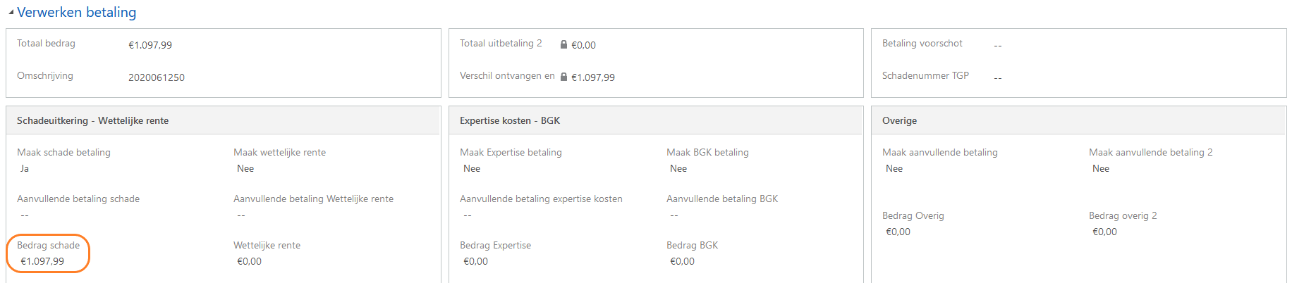Click lock icon beside Totaal uitbetaling 2
This screenshot has height=283, width=1292.
tap(563, 45)
